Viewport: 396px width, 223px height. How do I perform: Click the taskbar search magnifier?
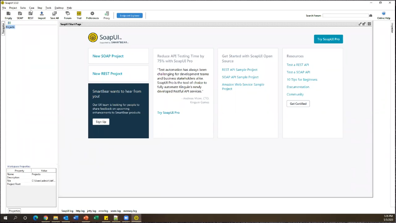tap(15, 218)
